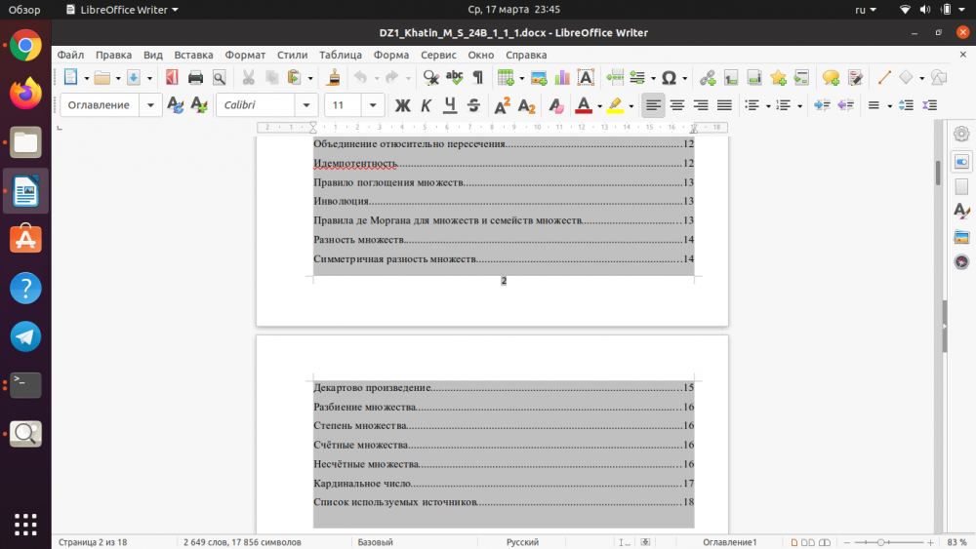Open the Вставка menu

pos(193,55)
